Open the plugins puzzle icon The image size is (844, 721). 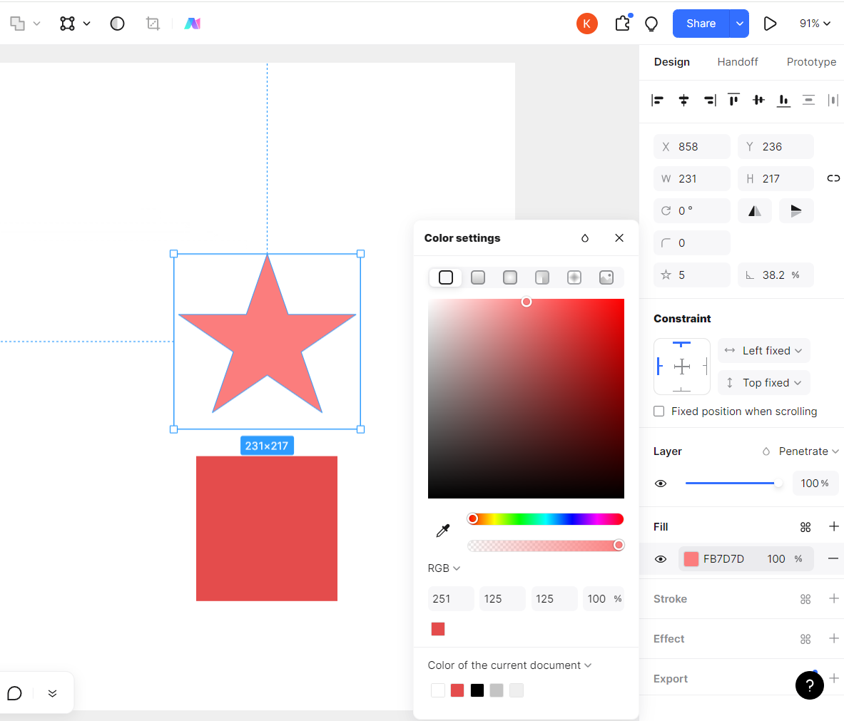623,23
